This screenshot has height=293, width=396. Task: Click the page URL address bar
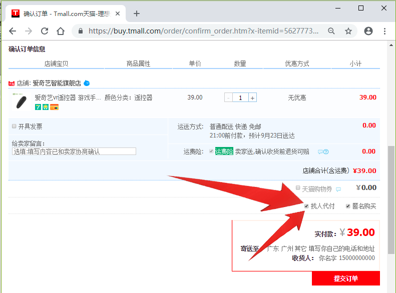click(204, 31)
